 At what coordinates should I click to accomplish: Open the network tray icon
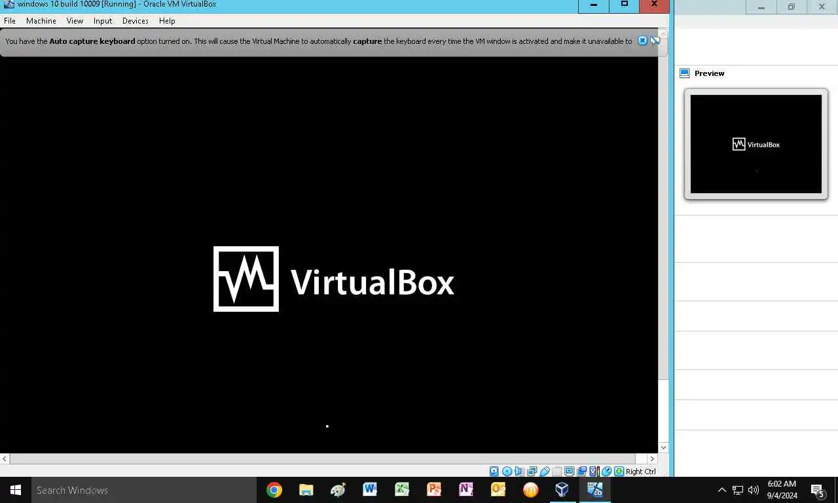click(x=737, y=490)
